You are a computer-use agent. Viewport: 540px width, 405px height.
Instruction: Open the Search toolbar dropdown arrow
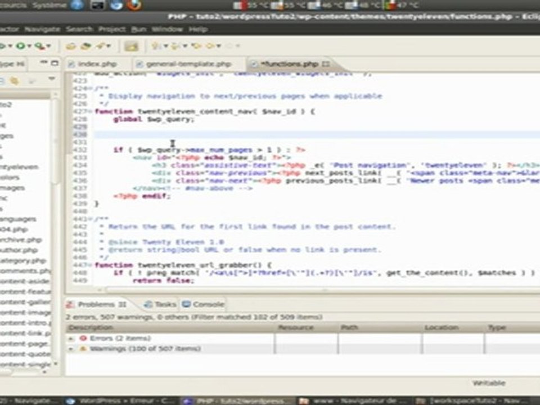(109, 46)
